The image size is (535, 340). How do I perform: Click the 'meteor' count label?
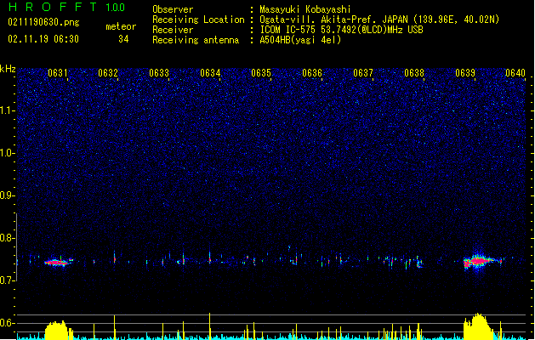121,26
